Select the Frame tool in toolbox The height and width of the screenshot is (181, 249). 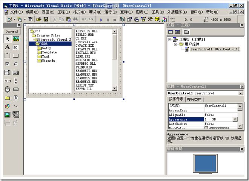(7, 55)
